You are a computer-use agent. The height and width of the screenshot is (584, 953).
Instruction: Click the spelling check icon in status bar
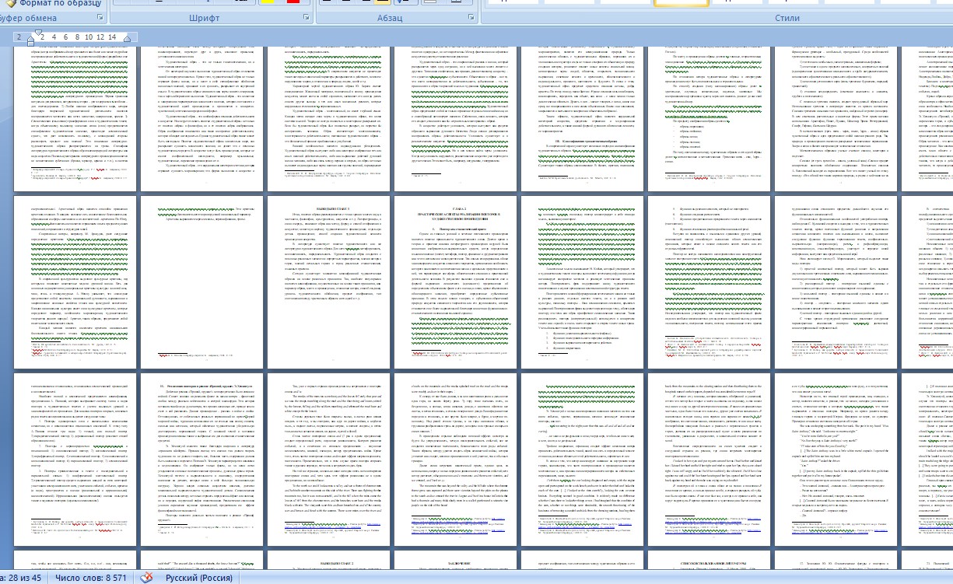[145, 578]
